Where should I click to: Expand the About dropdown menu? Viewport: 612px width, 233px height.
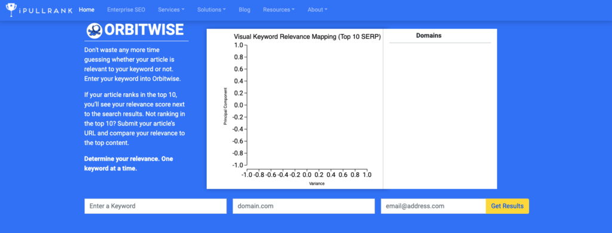[x=318, y=10]
